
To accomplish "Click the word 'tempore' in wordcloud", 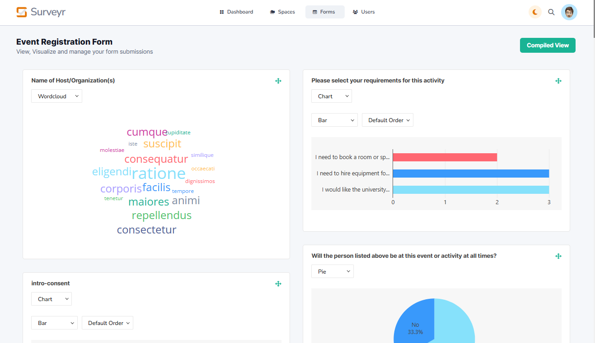I will (183, 191).
